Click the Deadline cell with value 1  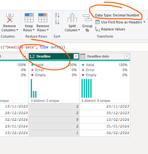54,133
